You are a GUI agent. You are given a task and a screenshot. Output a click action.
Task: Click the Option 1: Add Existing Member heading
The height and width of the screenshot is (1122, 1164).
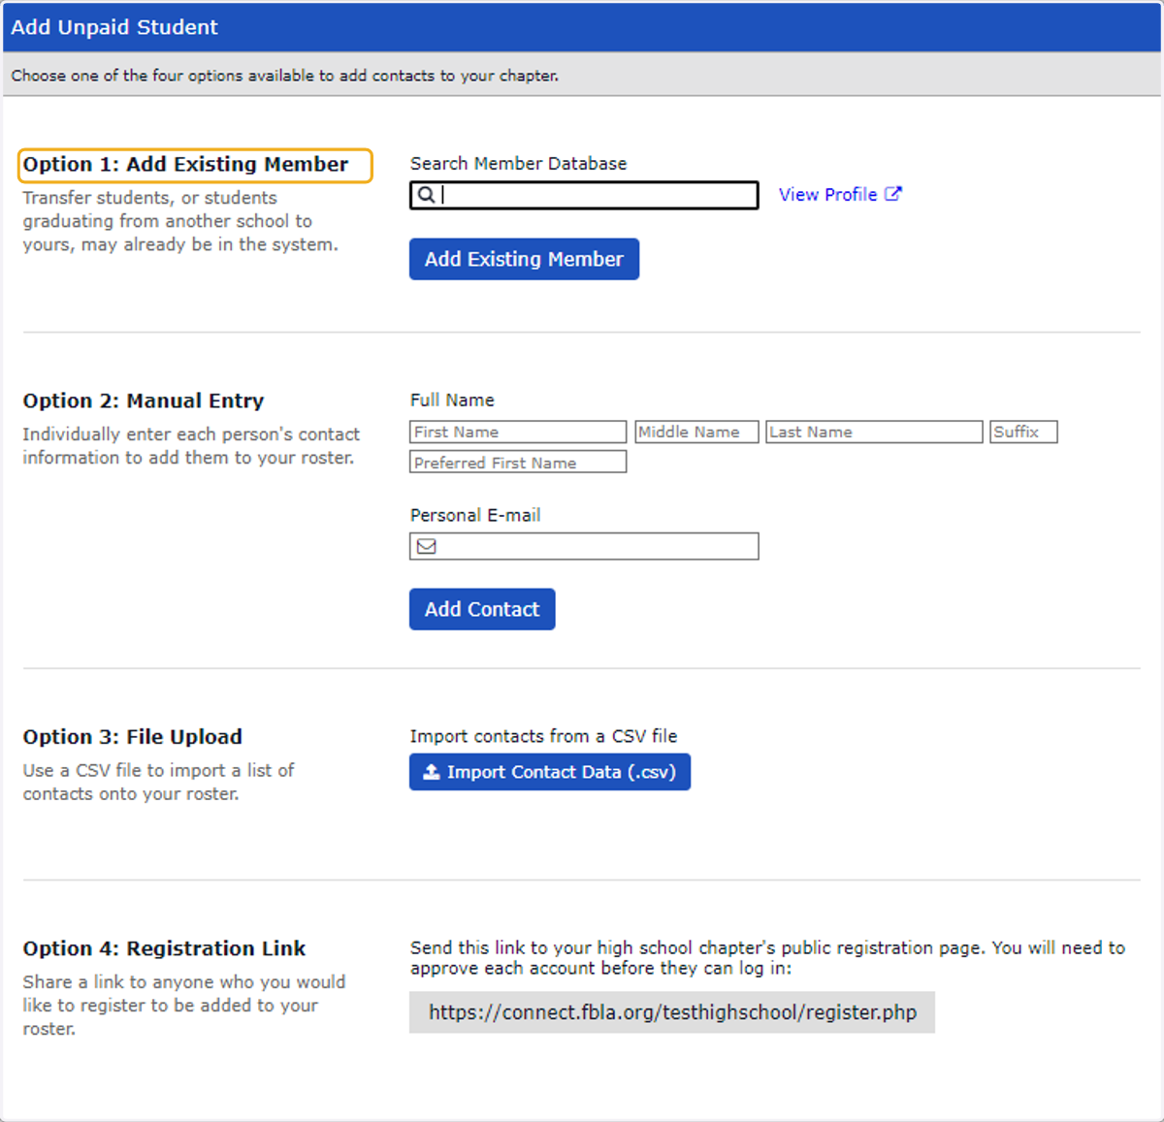(x=185, y=164)
